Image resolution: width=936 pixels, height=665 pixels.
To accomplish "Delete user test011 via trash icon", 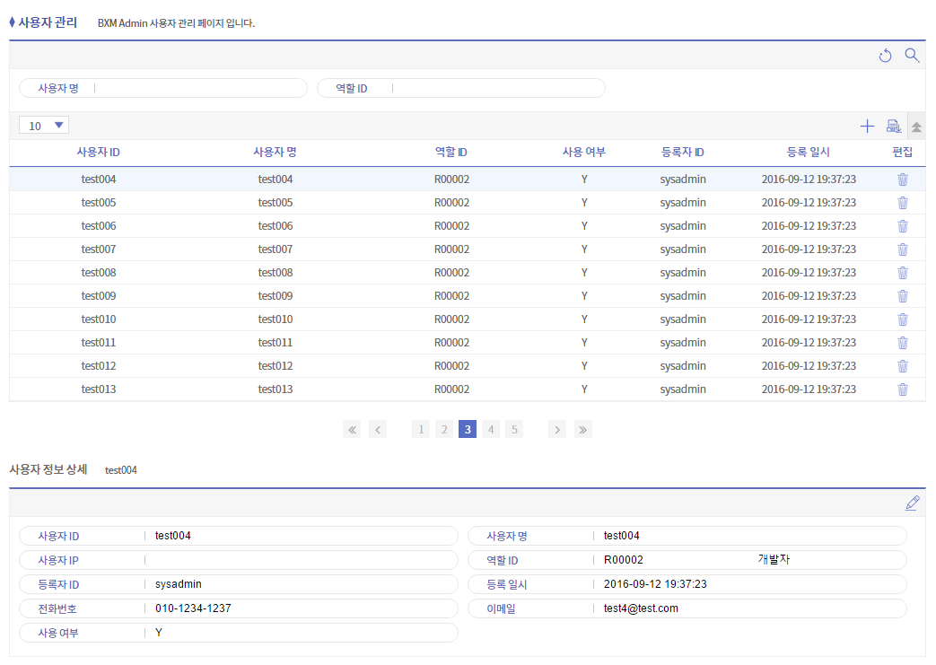I will click(903, 342).
